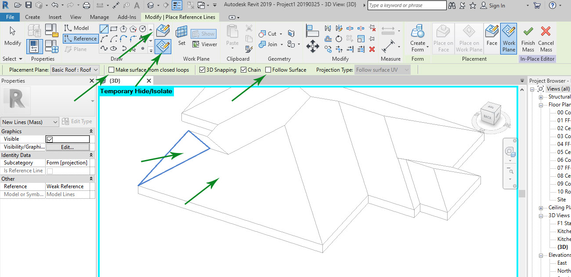This screenshot has height=277, width=571.
Task: Switch to the Insert ribbon tab
Action: (55, 17)
